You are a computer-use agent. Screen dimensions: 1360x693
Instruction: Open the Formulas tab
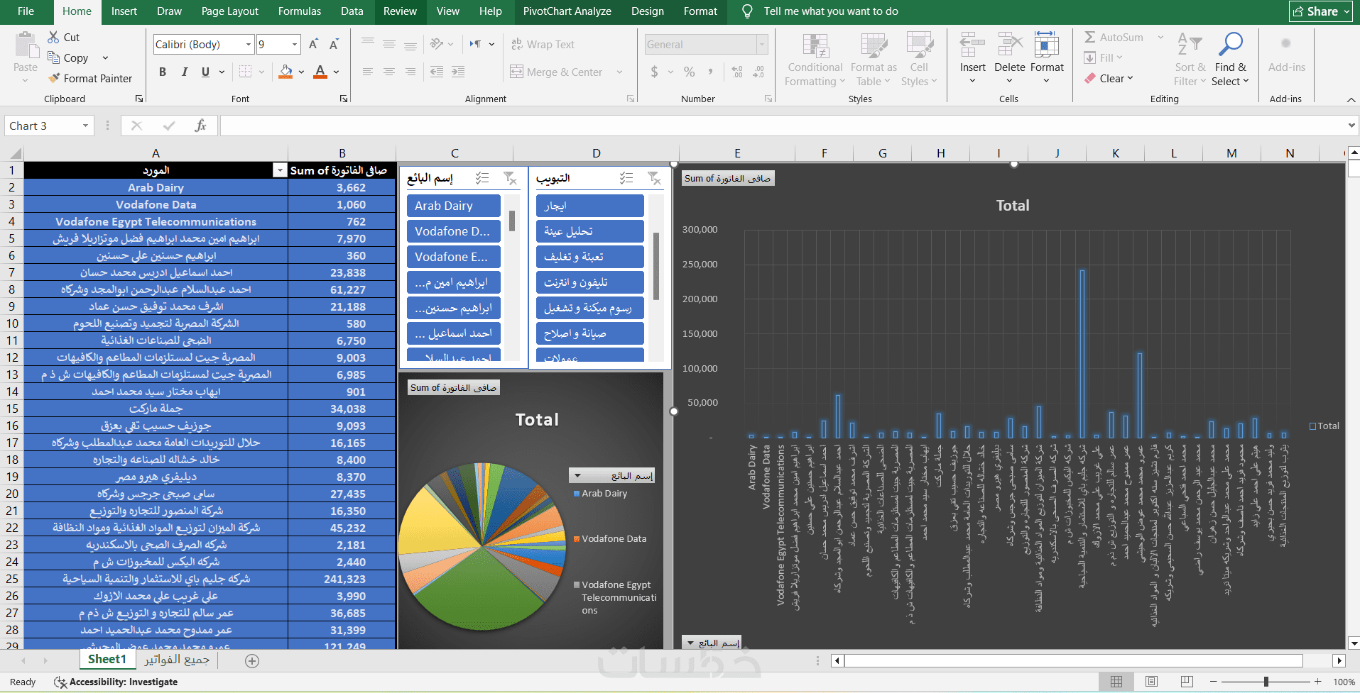tap(300, 11)
